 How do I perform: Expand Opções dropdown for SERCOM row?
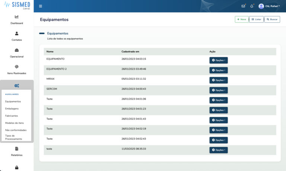(218, 90)
